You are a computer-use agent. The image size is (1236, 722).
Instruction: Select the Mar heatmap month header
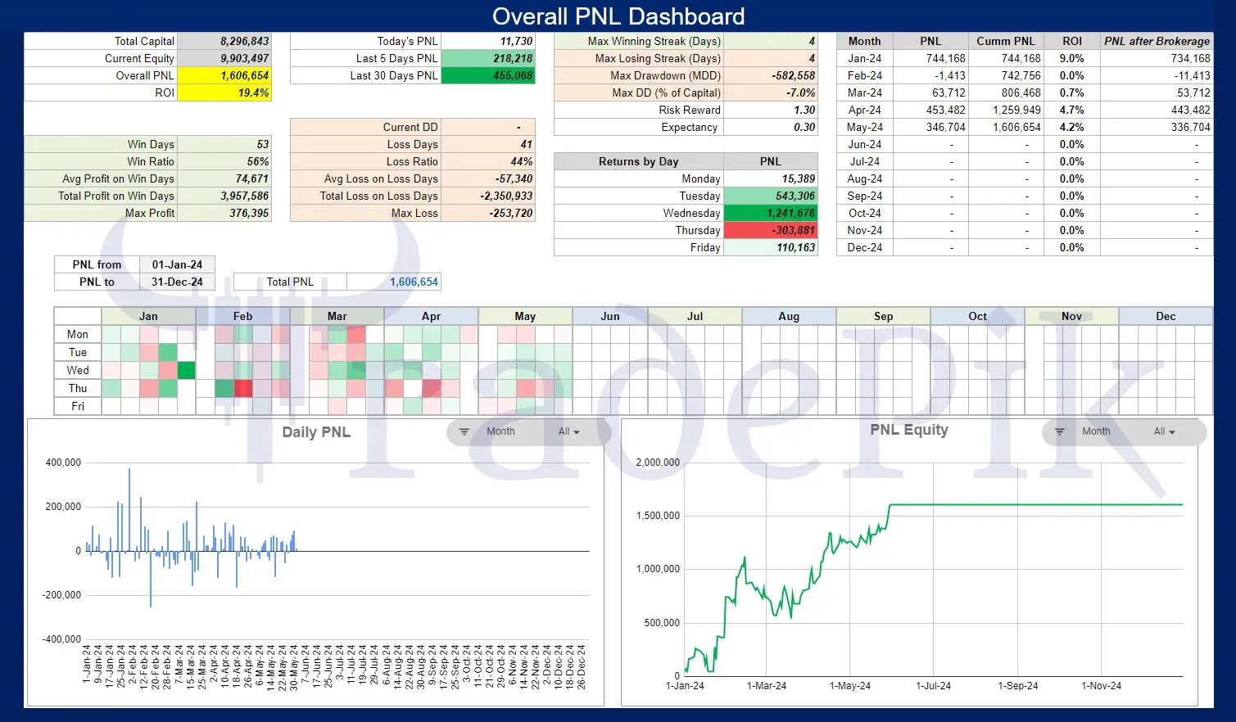pos(337,316)
